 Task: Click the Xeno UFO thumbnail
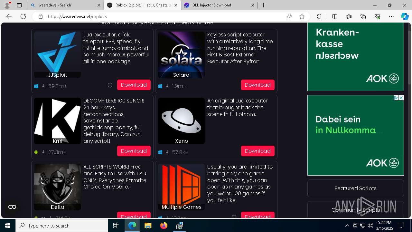click(181, 121)
